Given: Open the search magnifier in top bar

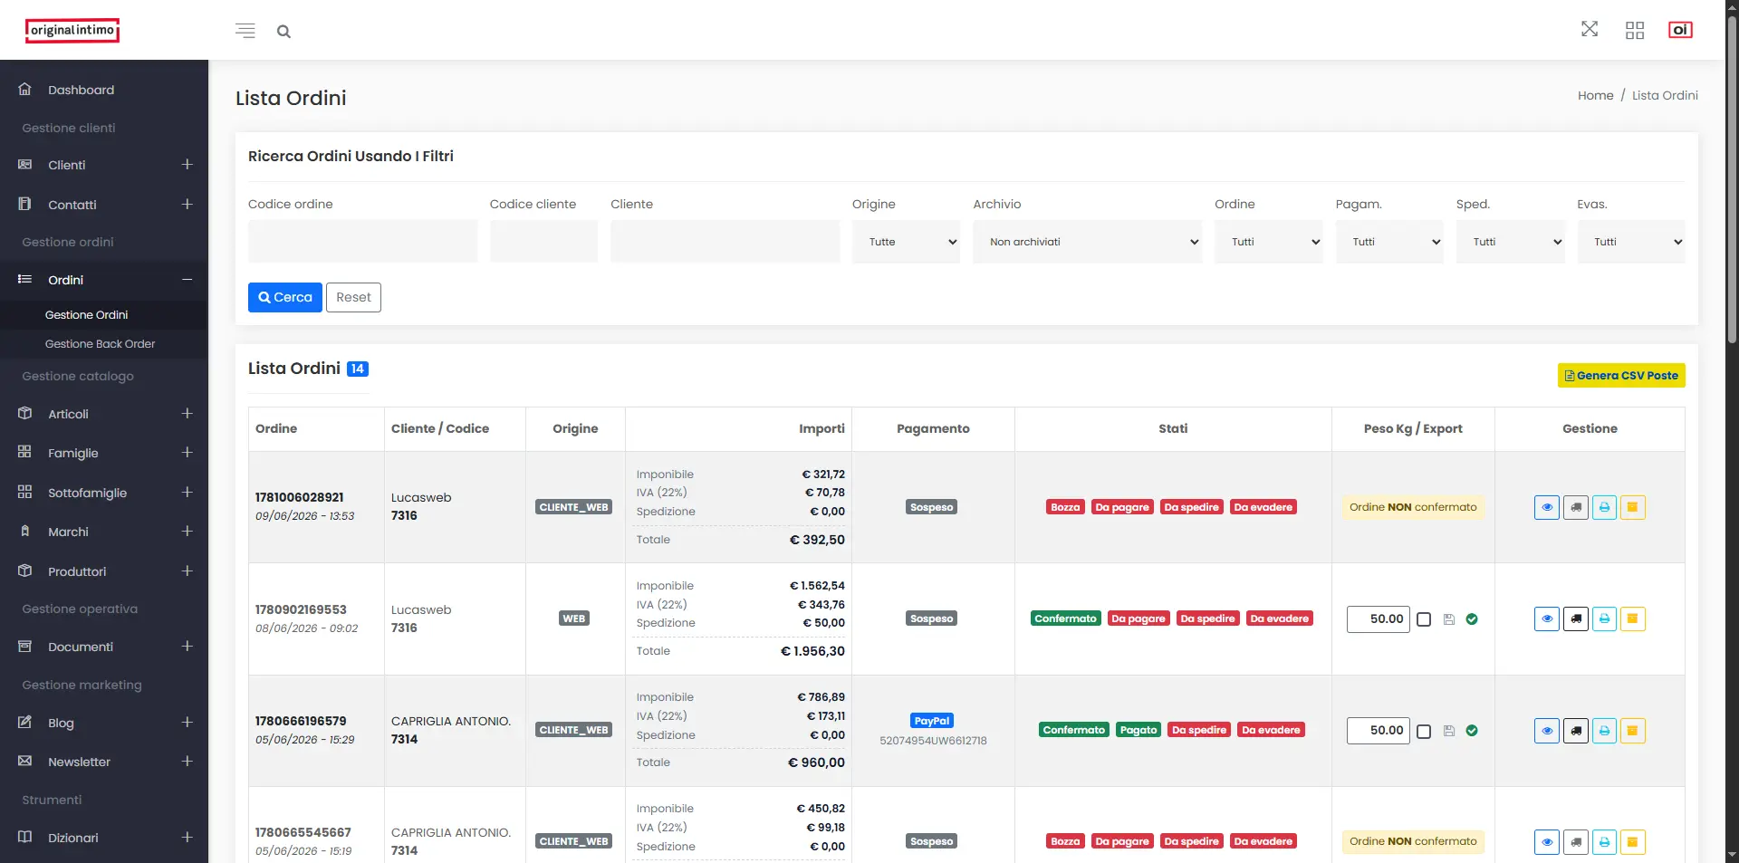Looking at the screenshot, I should point(283,32).
